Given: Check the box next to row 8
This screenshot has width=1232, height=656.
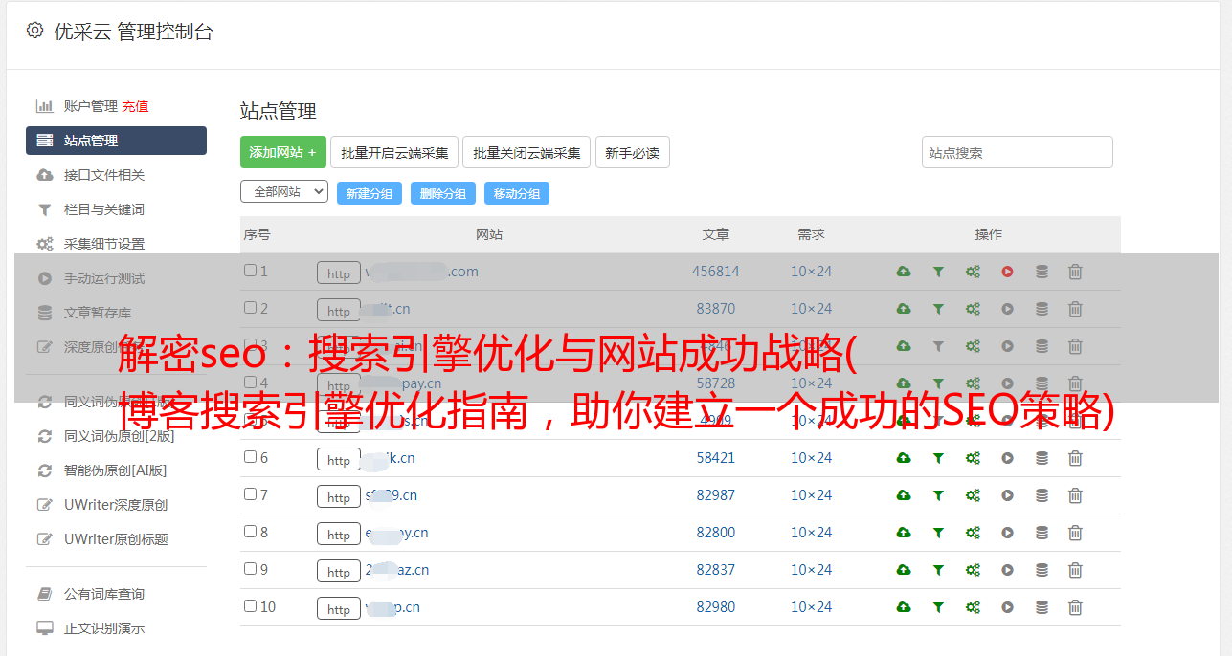Looking at the screenshot, I should pyautogui.click(x=250, y=532).
